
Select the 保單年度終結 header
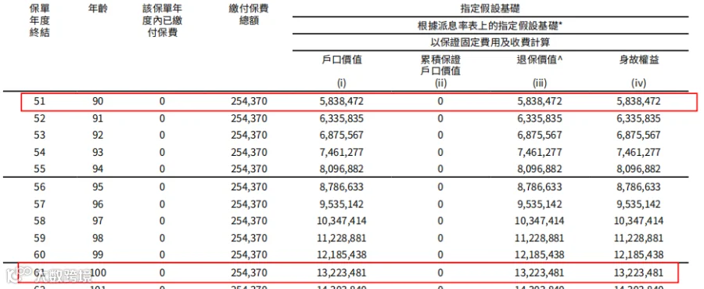click(40, 20)
